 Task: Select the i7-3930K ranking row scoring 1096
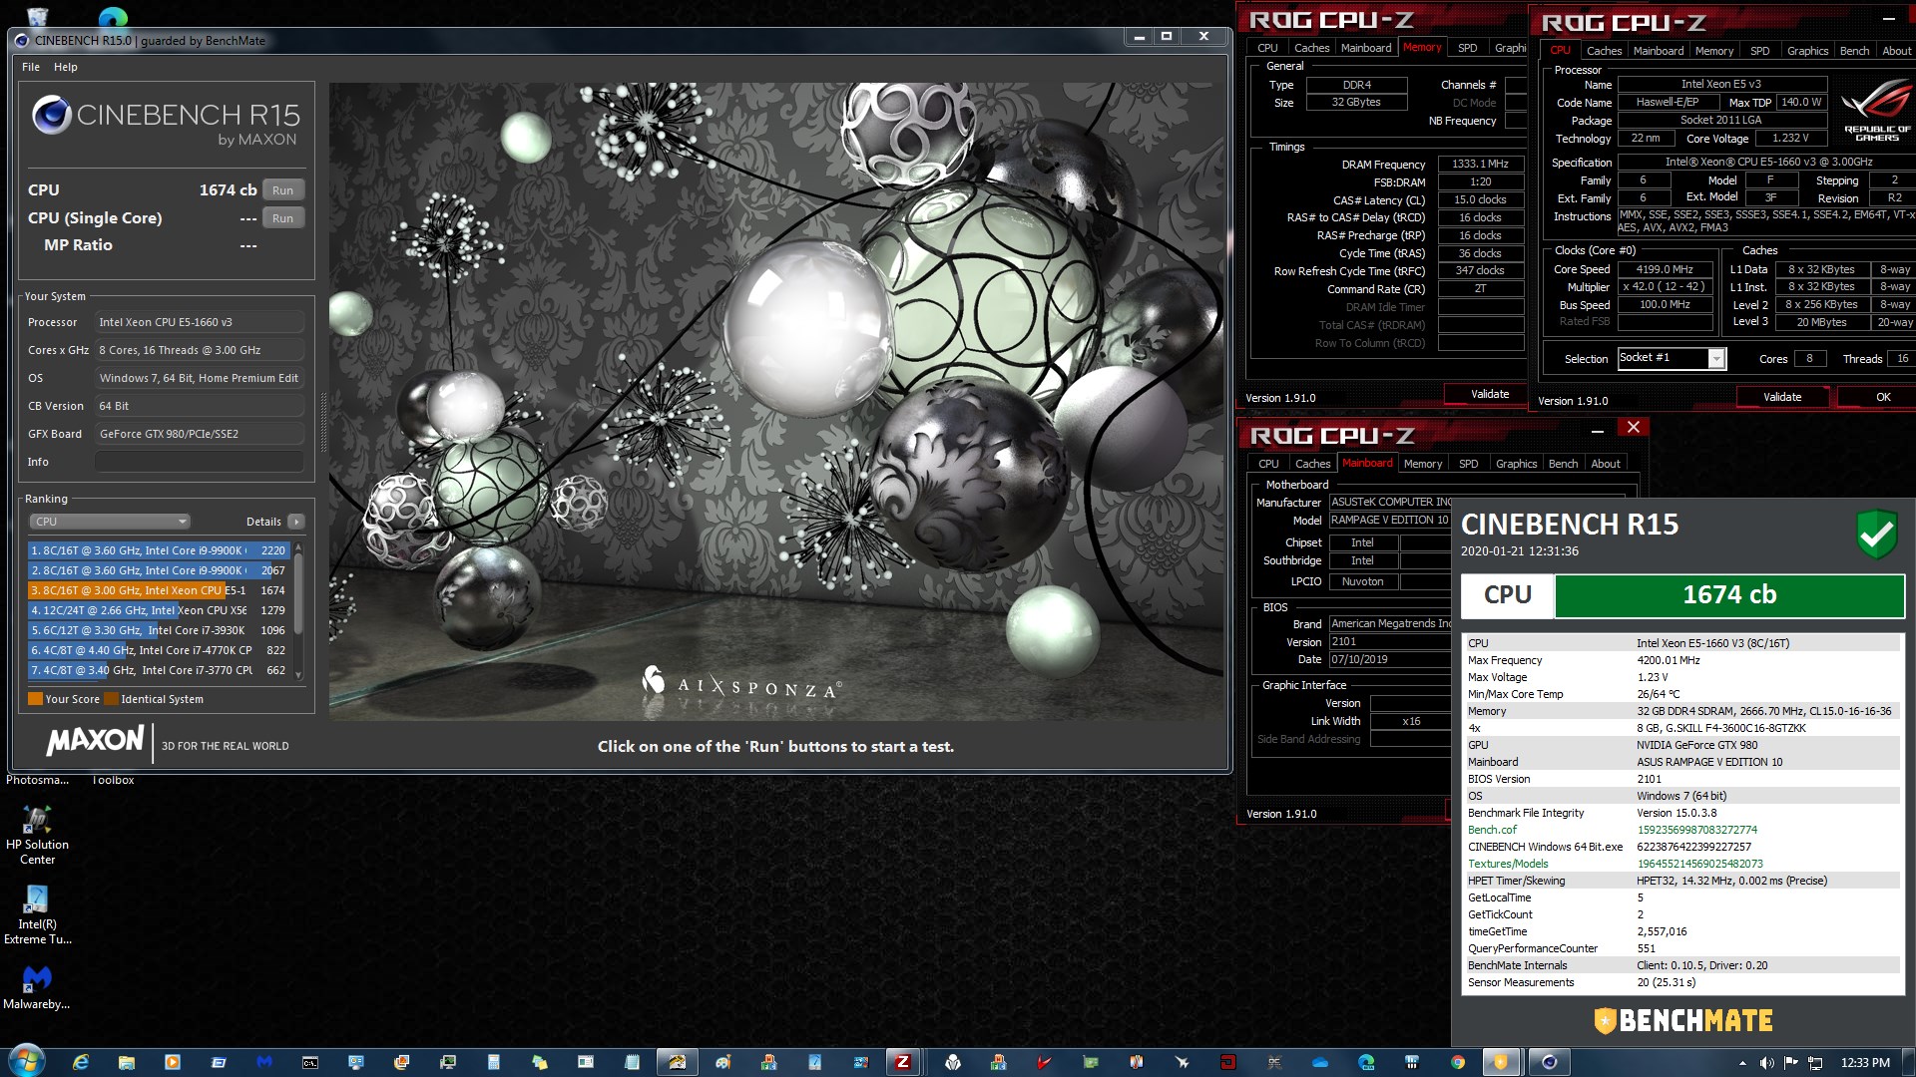(x=159, y=630)
